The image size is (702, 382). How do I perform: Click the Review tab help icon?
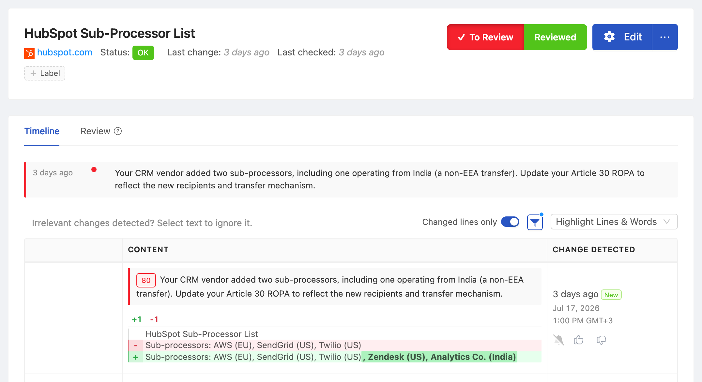(x=118, y=131)
